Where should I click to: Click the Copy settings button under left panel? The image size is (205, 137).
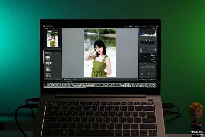tap(48, 79)
